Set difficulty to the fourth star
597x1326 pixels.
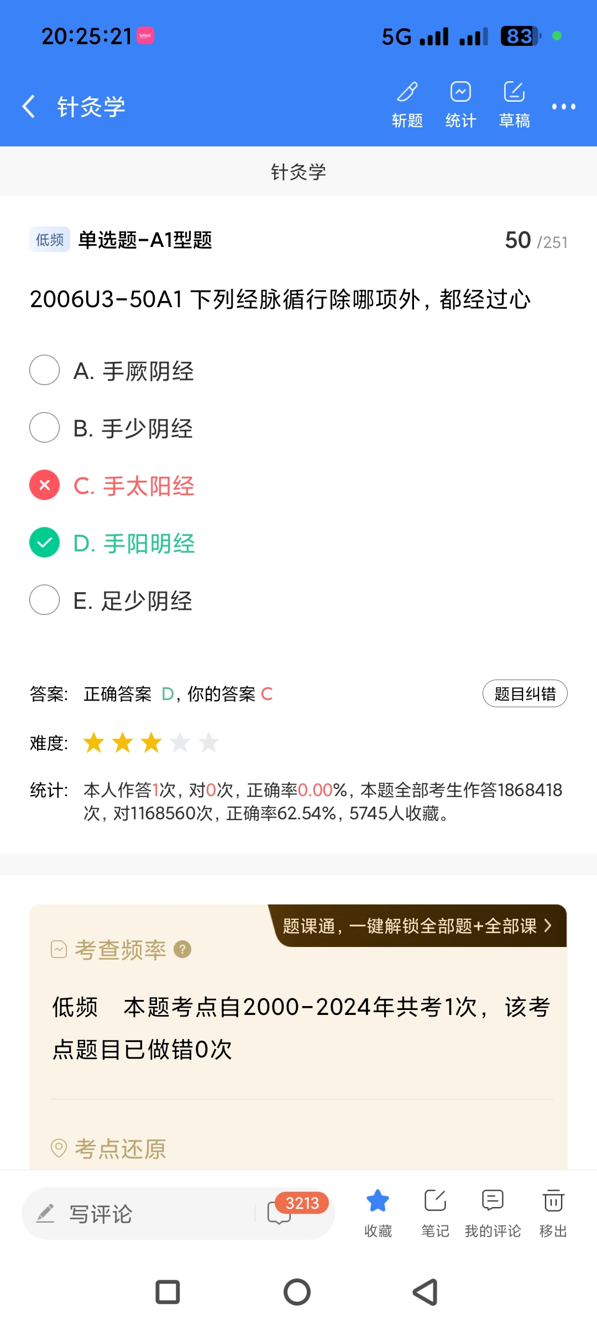180,743
